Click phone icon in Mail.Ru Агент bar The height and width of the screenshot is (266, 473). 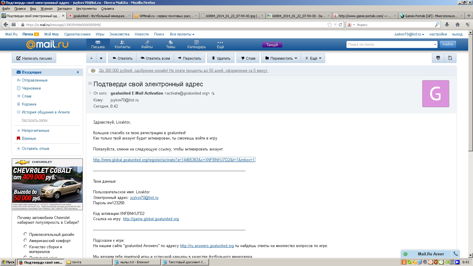pyautogui.click(x=456, y=254)
